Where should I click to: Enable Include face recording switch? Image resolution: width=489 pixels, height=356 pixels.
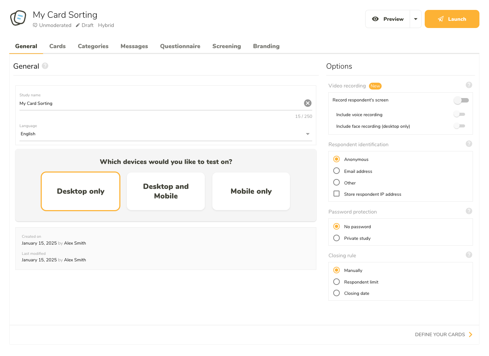click(459, 126)
